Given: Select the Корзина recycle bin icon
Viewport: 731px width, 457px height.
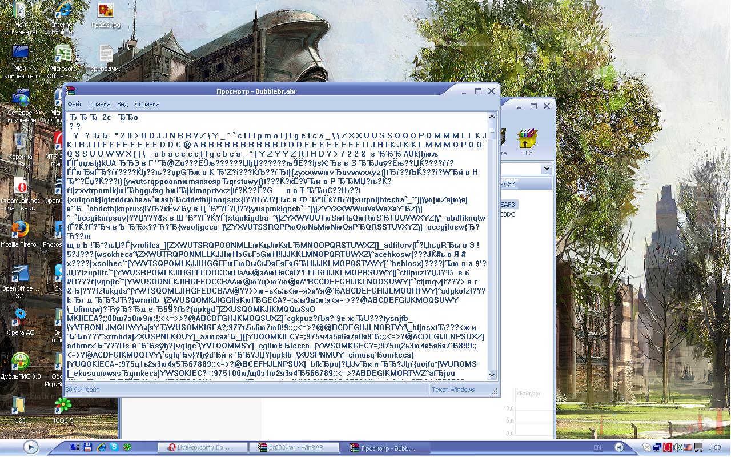Looking at the screenshot, I should coord(20,143).
